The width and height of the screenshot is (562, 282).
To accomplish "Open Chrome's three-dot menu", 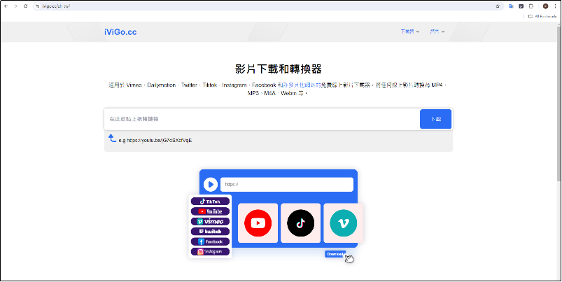I will pos(555,6).
